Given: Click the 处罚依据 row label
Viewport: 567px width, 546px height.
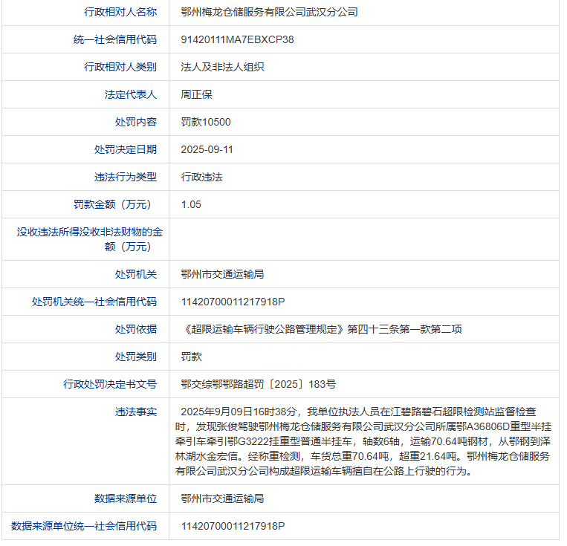Looking at the screenshot, I should pyautogui.click(x=136, y=329).
